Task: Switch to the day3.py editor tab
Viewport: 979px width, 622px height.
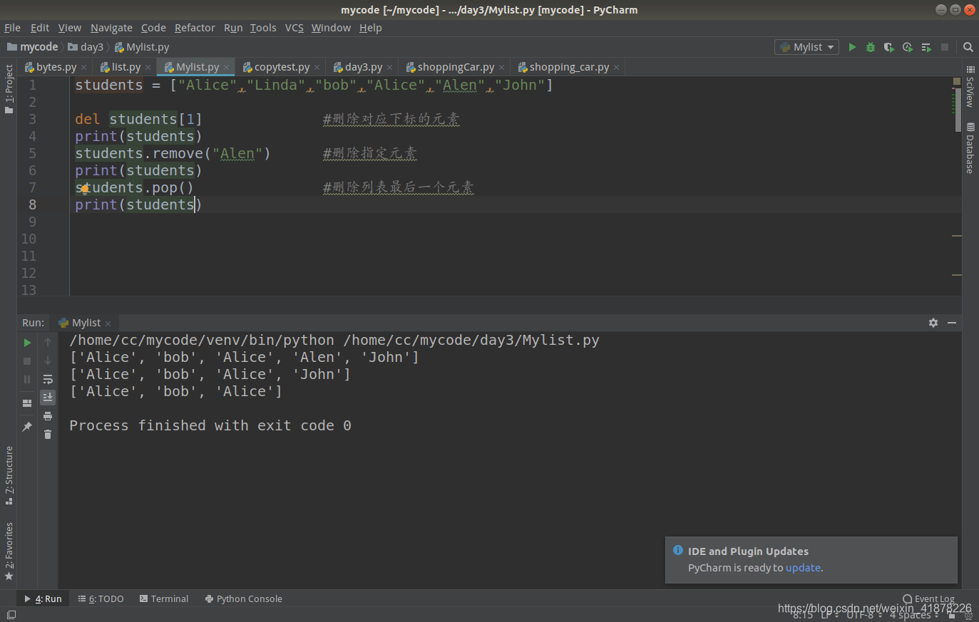Action: 364,67
